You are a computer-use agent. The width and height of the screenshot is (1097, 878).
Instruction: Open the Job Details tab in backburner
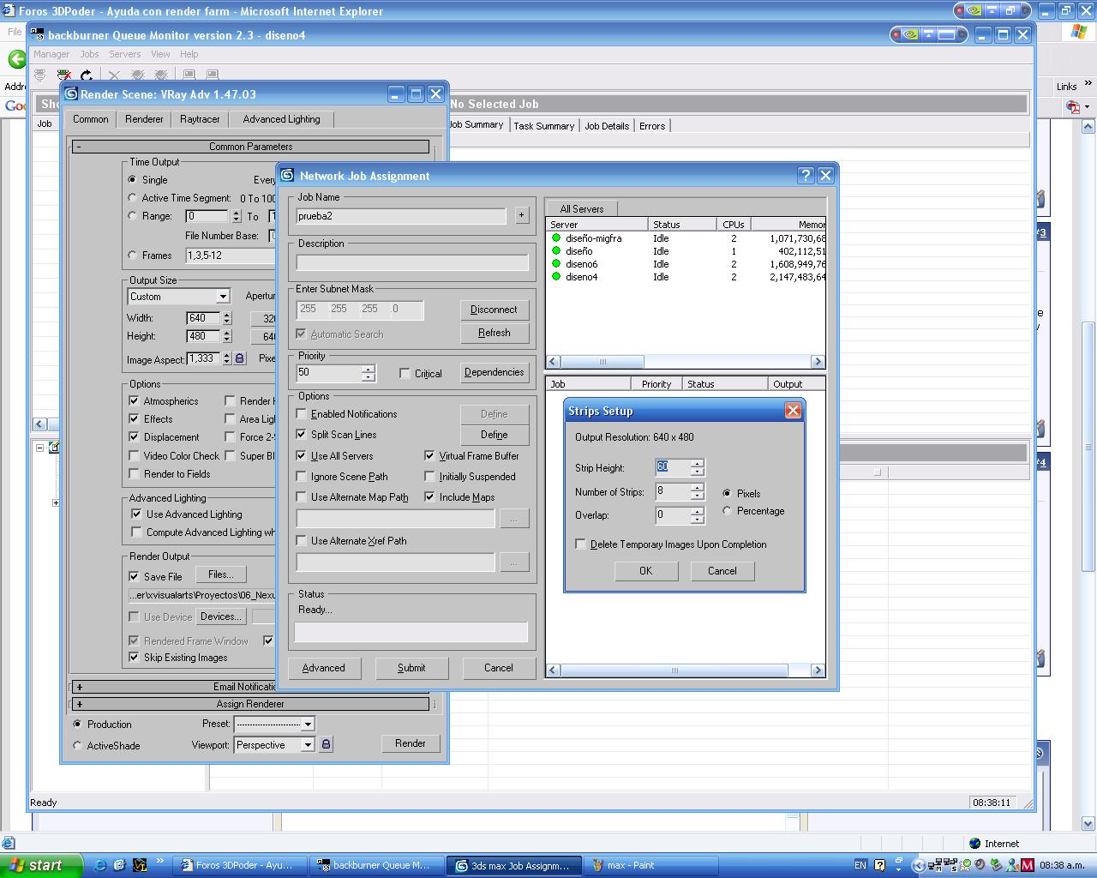coord(607,126)
